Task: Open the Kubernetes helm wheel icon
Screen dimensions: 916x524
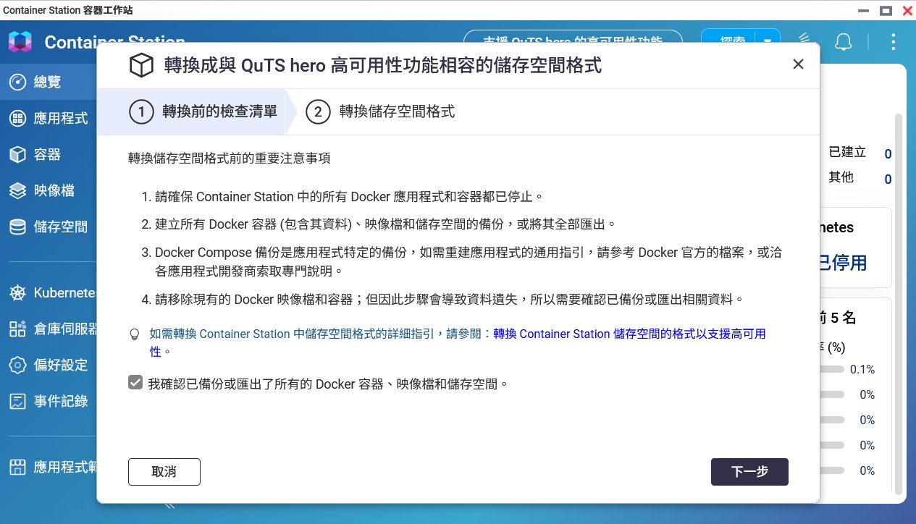Action: tap(18, 293)
